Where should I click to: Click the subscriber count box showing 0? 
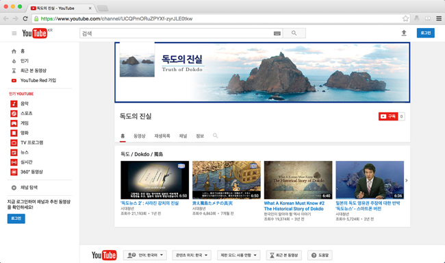click(401, 116)
